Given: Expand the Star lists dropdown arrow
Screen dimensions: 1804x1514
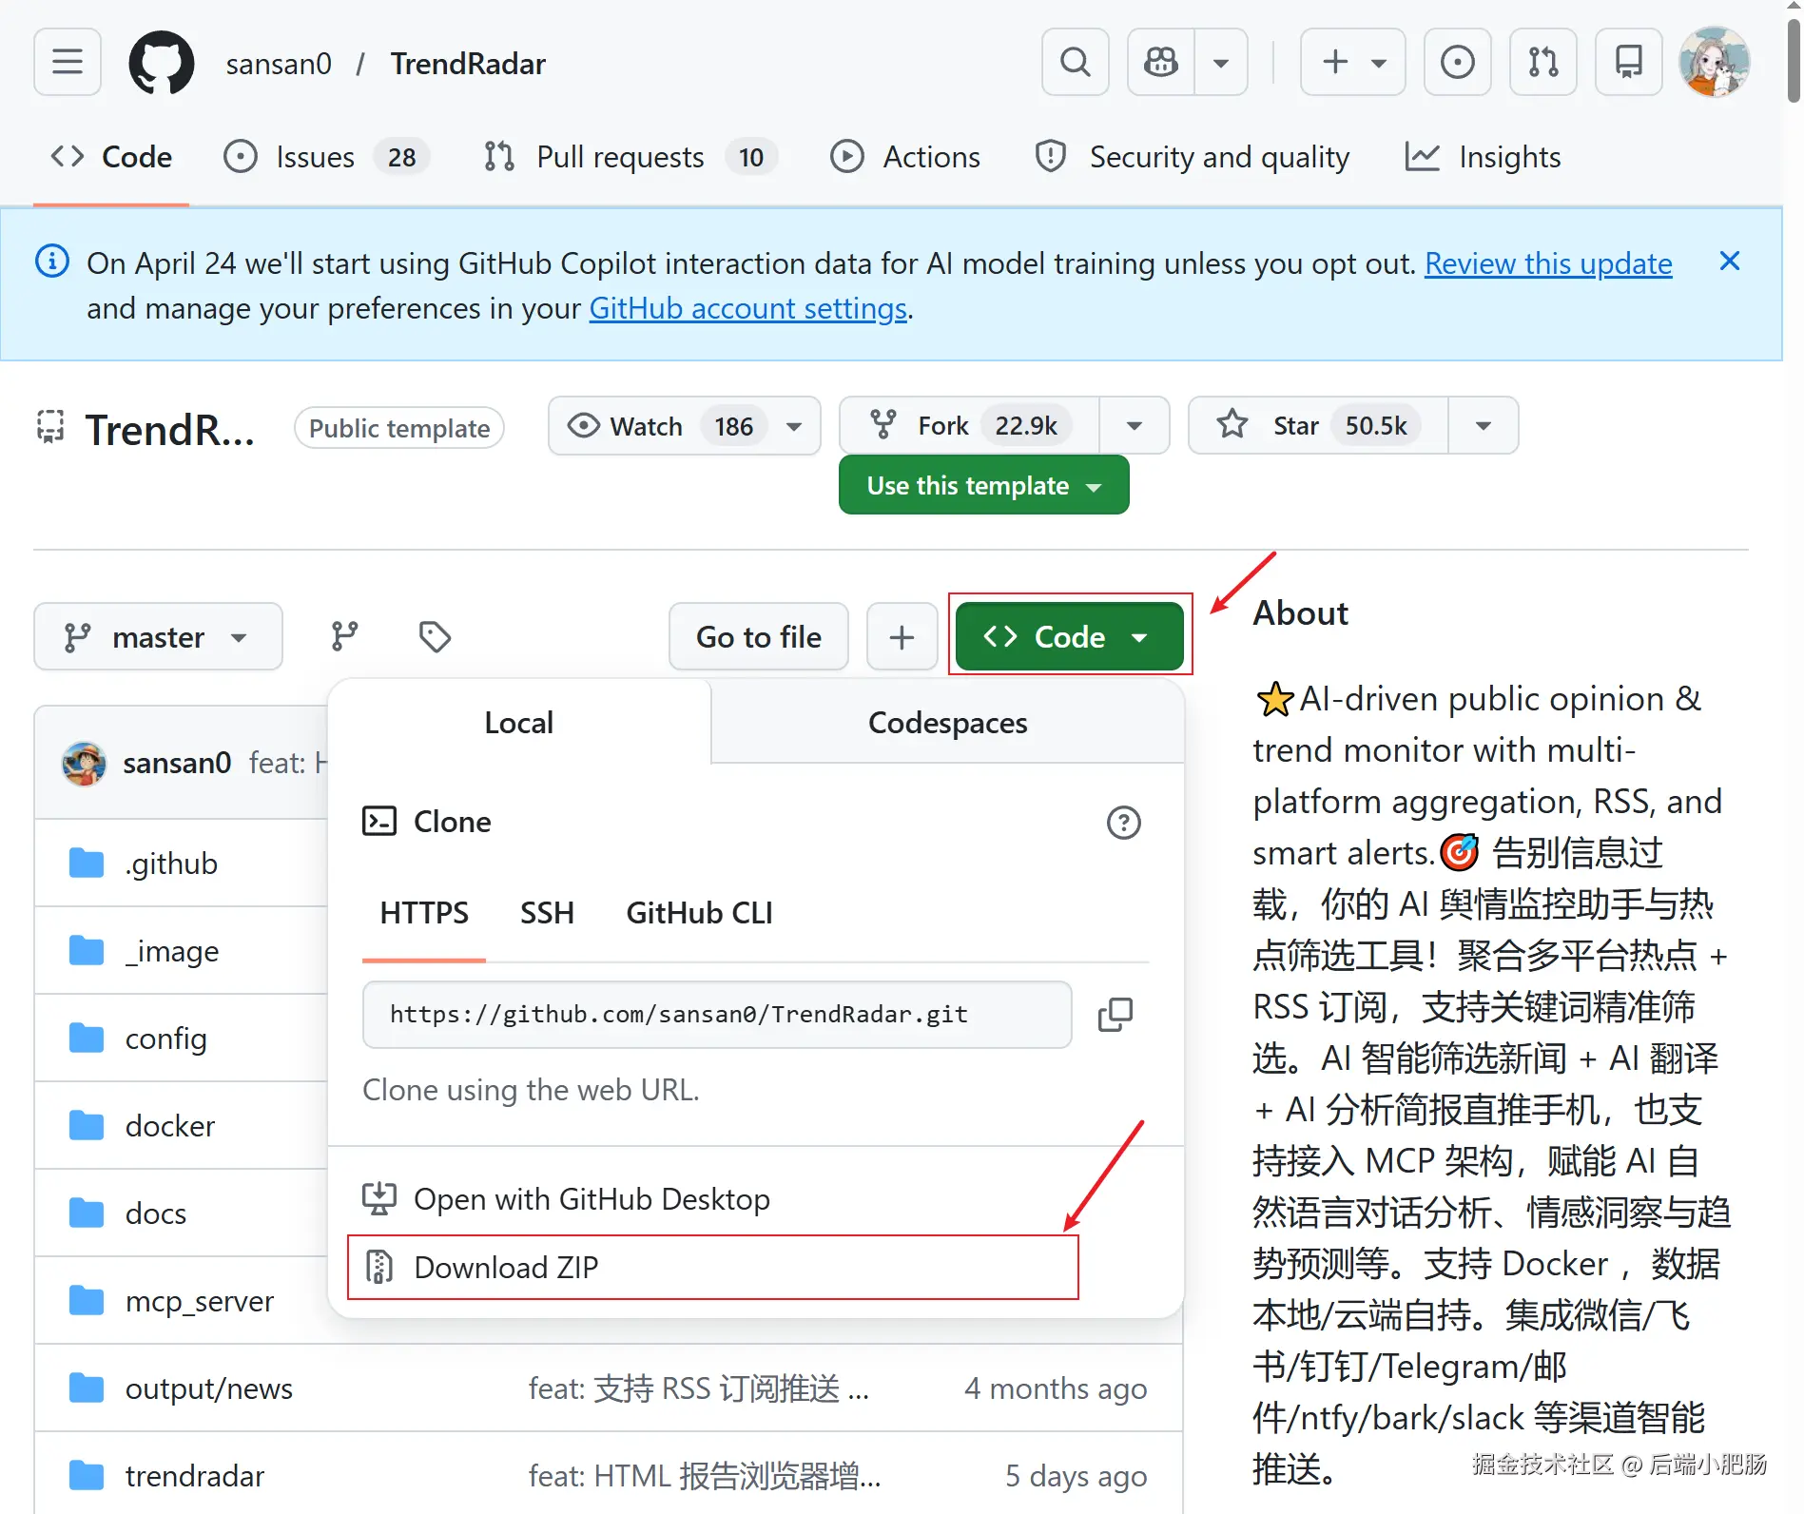Looking at the screenshot, I should click(1484, 426).
